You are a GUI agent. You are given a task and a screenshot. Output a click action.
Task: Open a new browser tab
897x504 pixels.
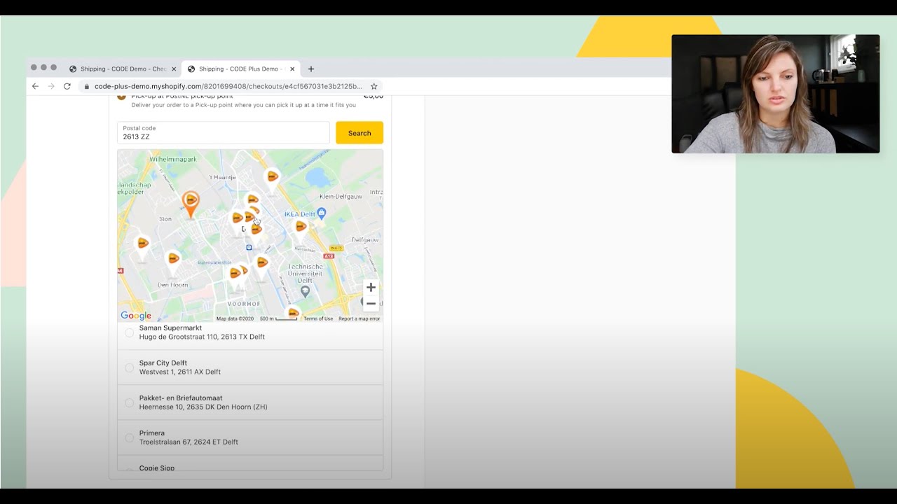310,69
